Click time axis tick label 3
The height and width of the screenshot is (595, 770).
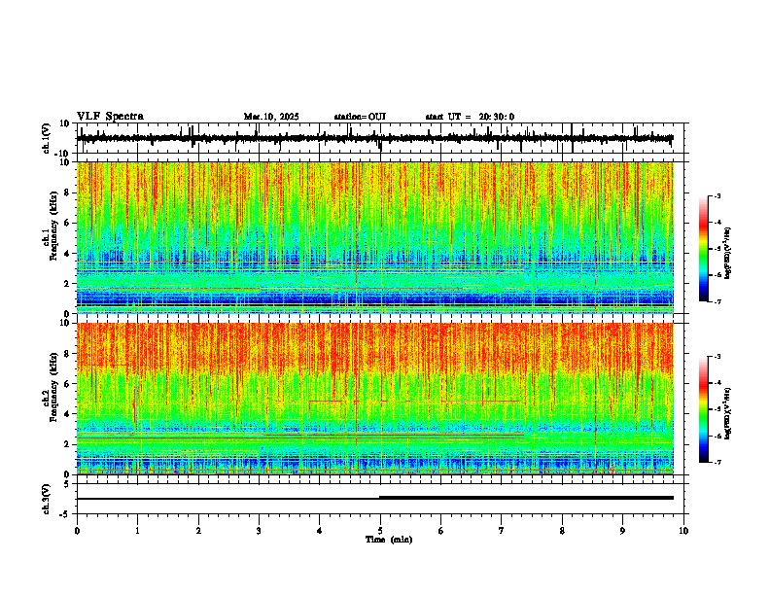click(x=259, y=531)
